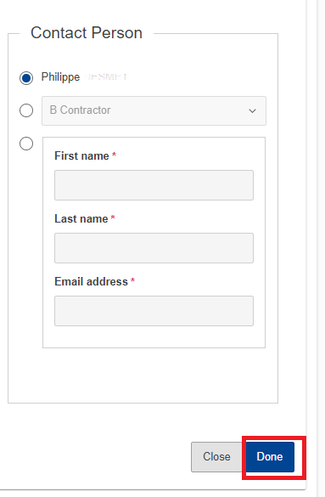Screen dimensions: 325x497
Task: Open the B Contractor dropdown
Action: coord(154,110)
